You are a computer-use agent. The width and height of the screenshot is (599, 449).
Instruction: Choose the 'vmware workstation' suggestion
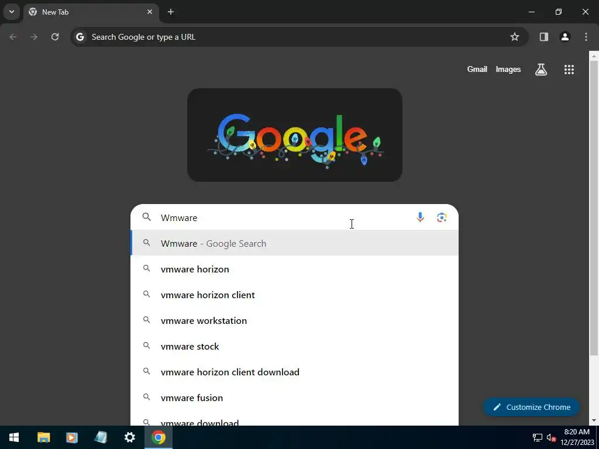(x=295, y=321)
